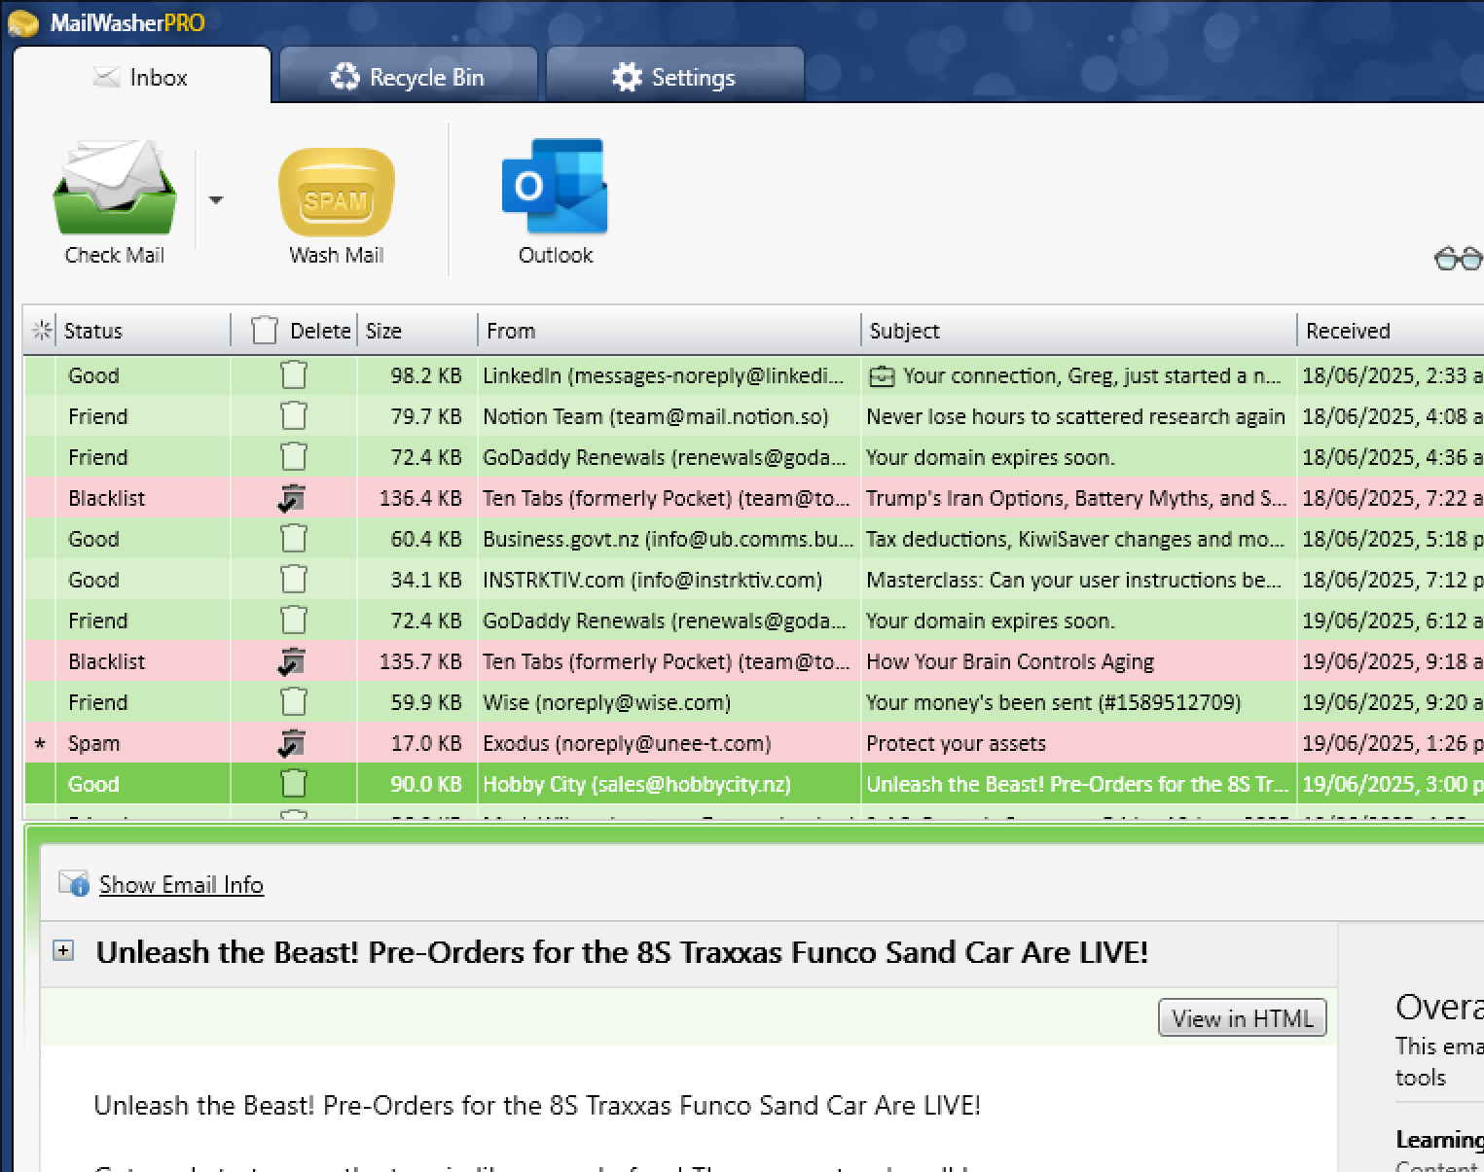Select the 17.0 KB size cell
Image resolution: width=1484 pixels, height=1172 pixels.
click(416, 743)
